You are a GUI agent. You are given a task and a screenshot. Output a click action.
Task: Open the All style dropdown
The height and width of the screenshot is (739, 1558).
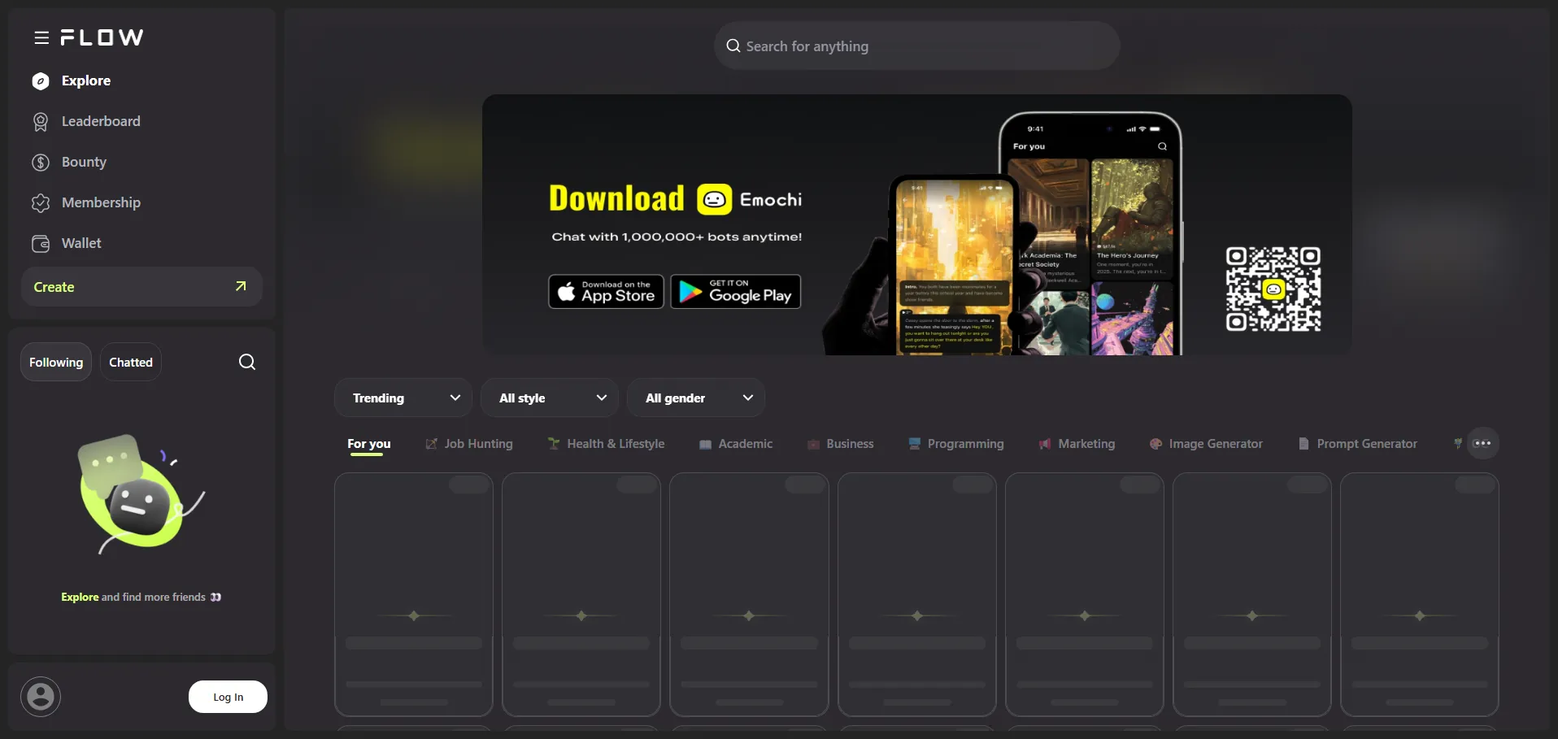click(550, 398)
